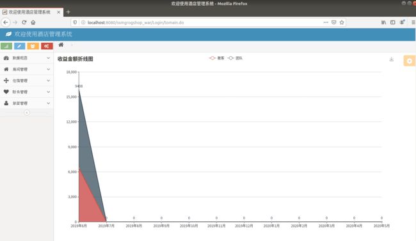Click the 2020年1月 axis label
The image size is (416, 241).
tap(271, 226)
